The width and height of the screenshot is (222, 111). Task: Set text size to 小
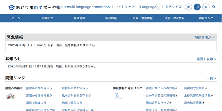point(188,7)
